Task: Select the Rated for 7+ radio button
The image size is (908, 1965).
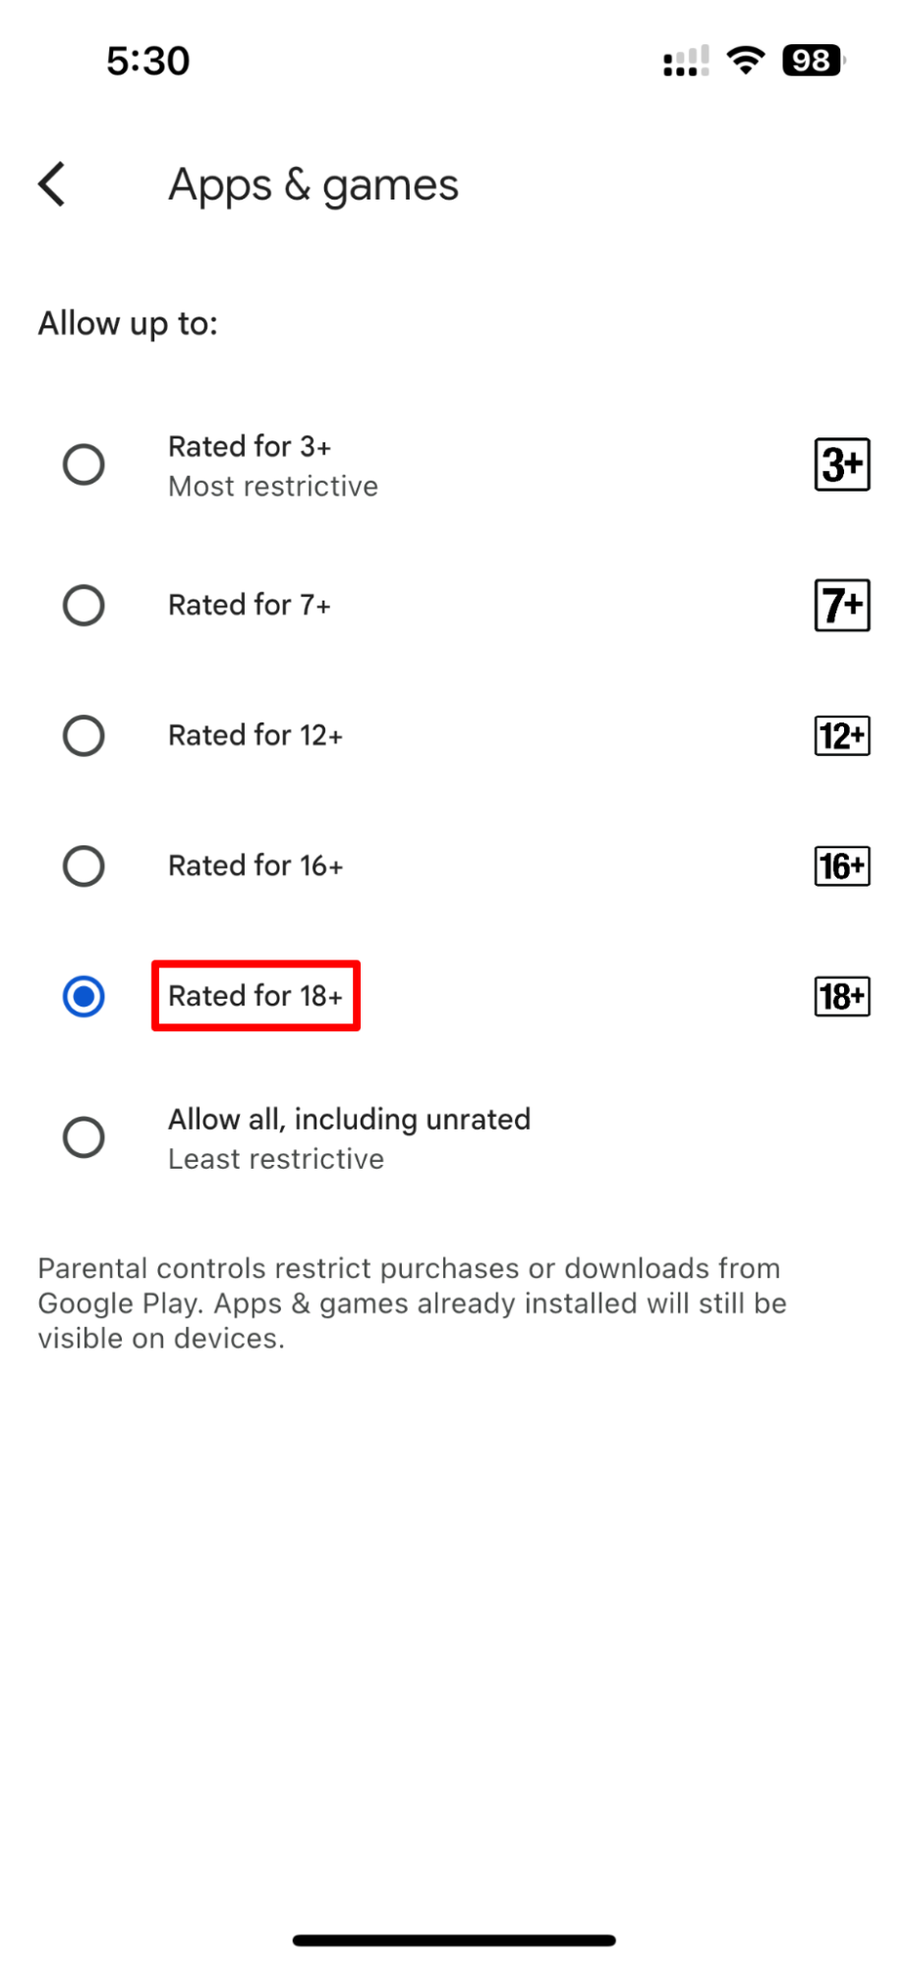Action: 84,605
